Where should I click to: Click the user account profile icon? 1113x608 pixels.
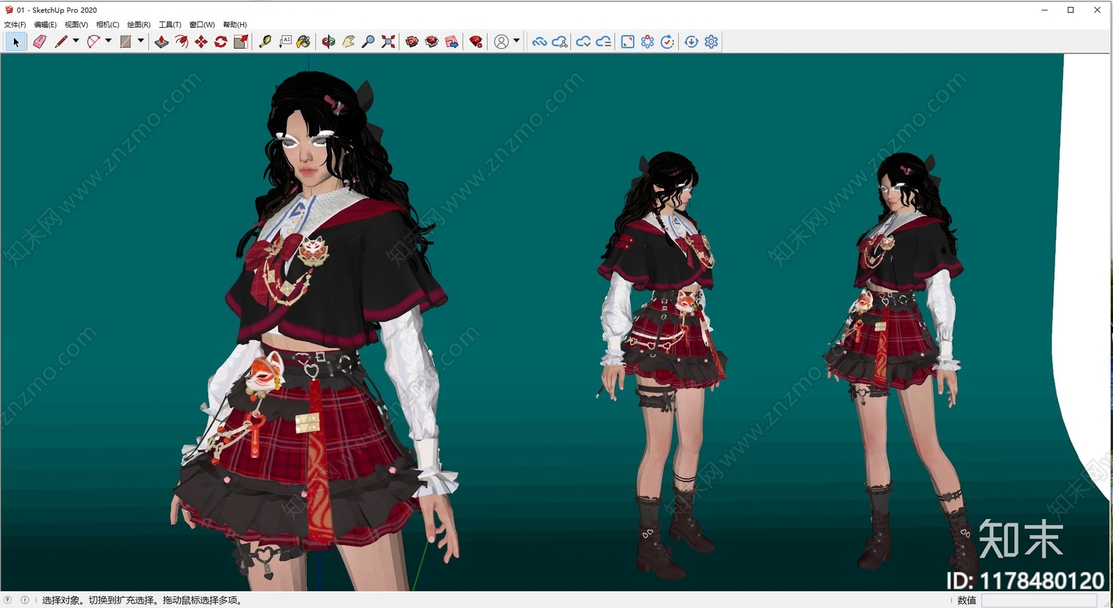pyautogui.click(x=501, y=42)
